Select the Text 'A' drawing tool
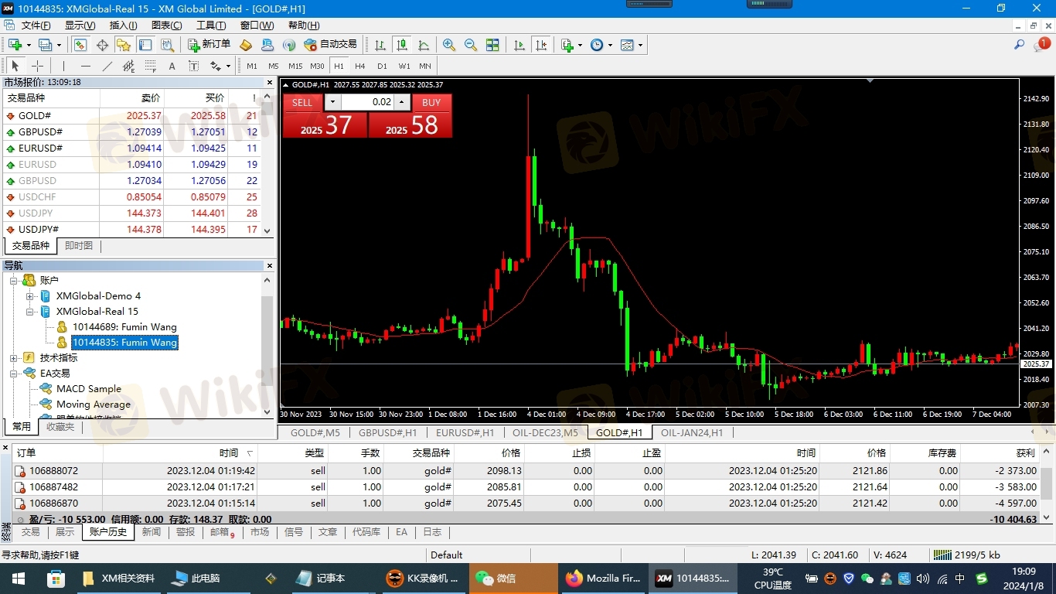The height and width of the screenshot is (594, 1056). click(x=172, y=66)
